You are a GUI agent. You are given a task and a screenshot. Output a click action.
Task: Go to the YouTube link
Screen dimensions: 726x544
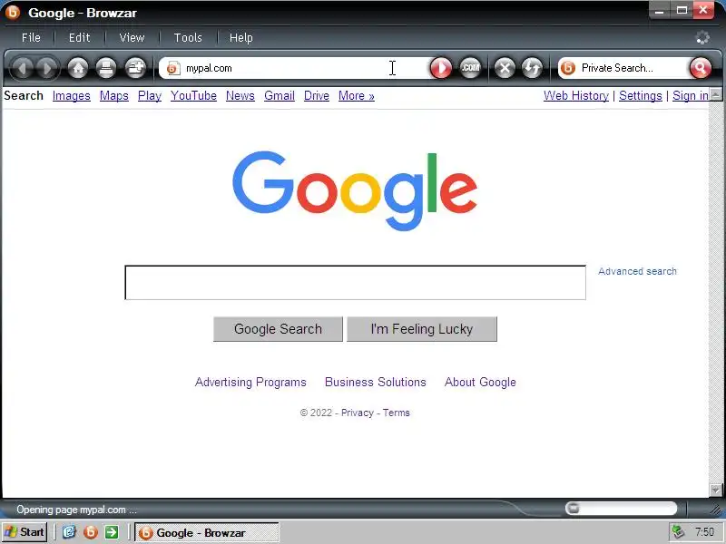(193, 96)
